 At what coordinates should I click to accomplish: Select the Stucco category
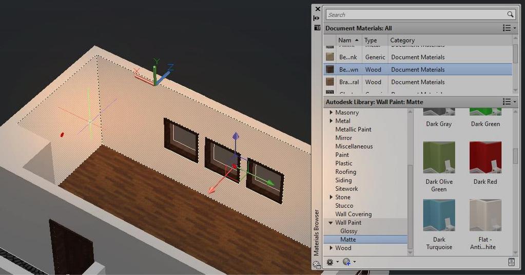click(x=344, y=205)
